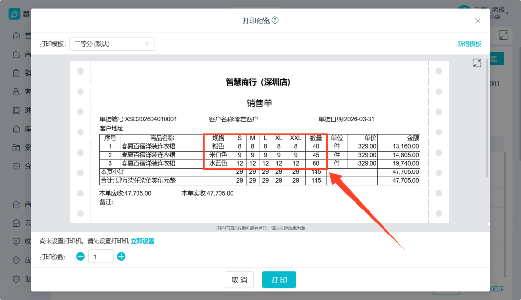The image size is (521, 300).
Task: Click the 本单实收:47,705.00 text
Action: (x=207, y=193)
